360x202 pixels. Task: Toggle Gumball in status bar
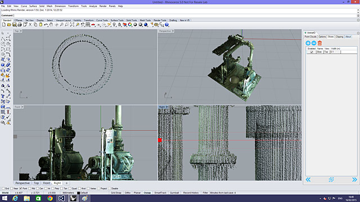coord(174,193)
